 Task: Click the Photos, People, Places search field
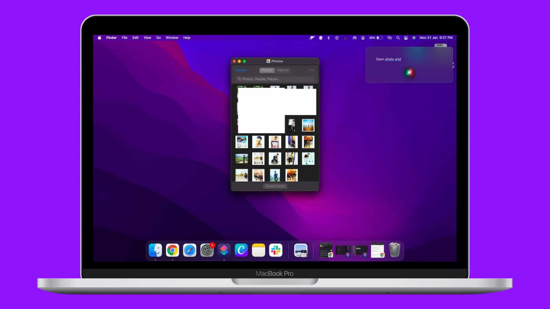[275, 79]
